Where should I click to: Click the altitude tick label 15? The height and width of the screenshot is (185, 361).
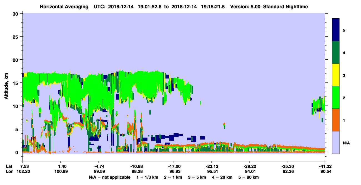tap(16, 83)
